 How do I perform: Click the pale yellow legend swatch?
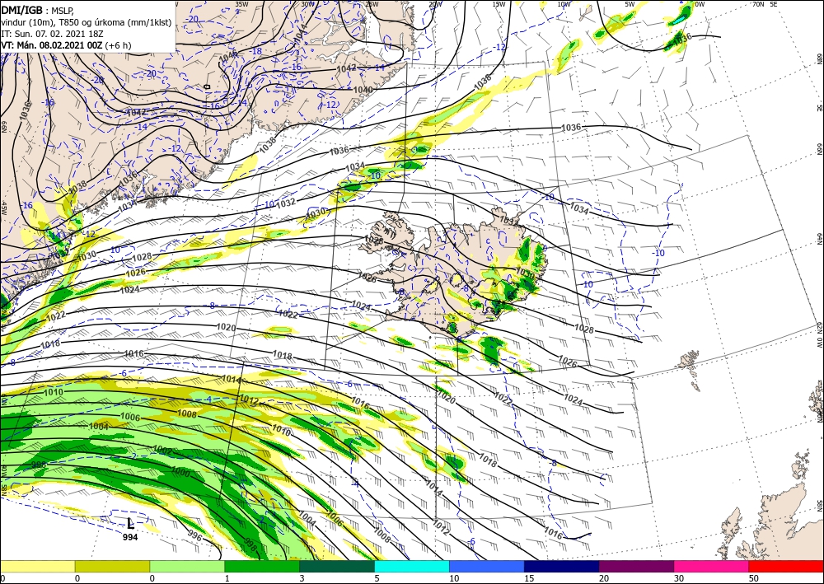click(x=37, y=566)
